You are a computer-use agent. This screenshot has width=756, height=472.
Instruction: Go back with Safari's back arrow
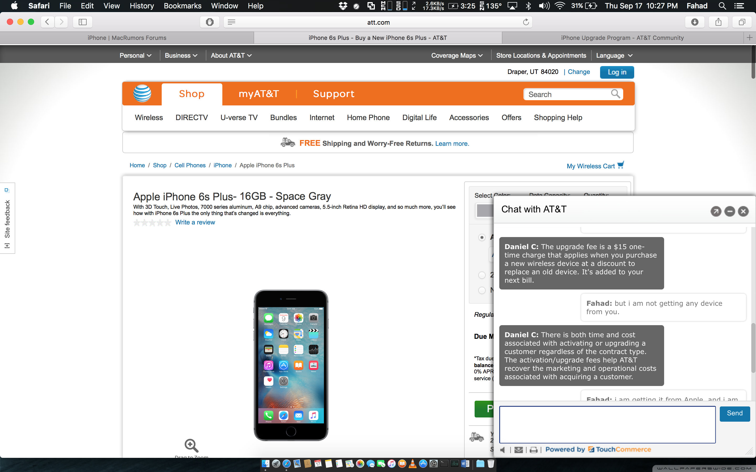click(x=48, y=22)
